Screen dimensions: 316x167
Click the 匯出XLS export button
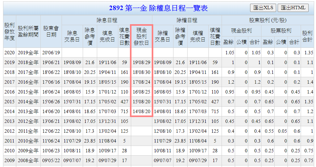click(x=263, y=8)
